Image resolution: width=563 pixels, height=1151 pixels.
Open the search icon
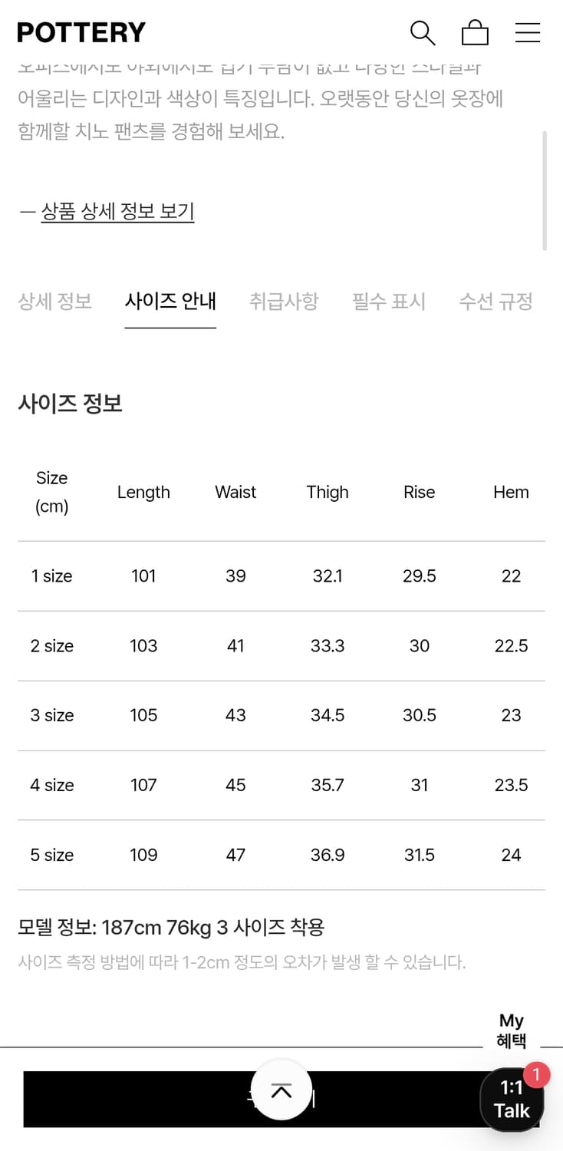click(422, 33)
